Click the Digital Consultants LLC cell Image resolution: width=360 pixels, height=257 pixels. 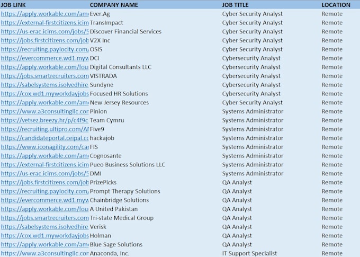tap(121, 67)
